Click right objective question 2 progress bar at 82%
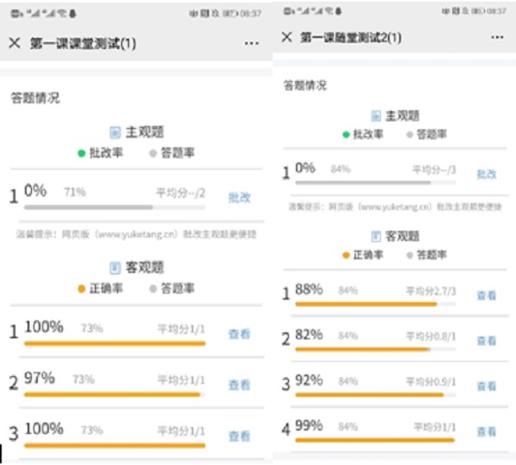516x465 pixels. tap(361, 349)
